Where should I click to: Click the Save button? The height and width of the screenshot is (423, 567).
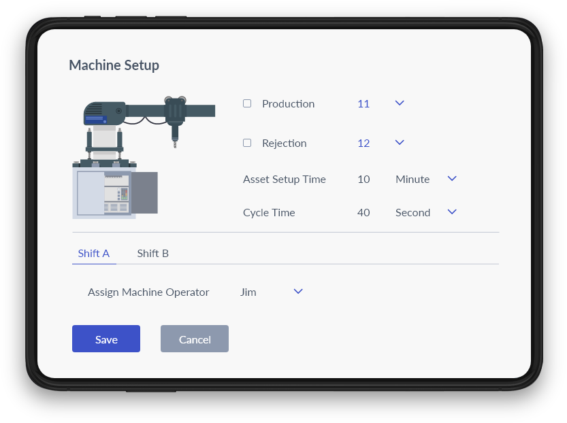pyautogui.click(x=106, y=339)
